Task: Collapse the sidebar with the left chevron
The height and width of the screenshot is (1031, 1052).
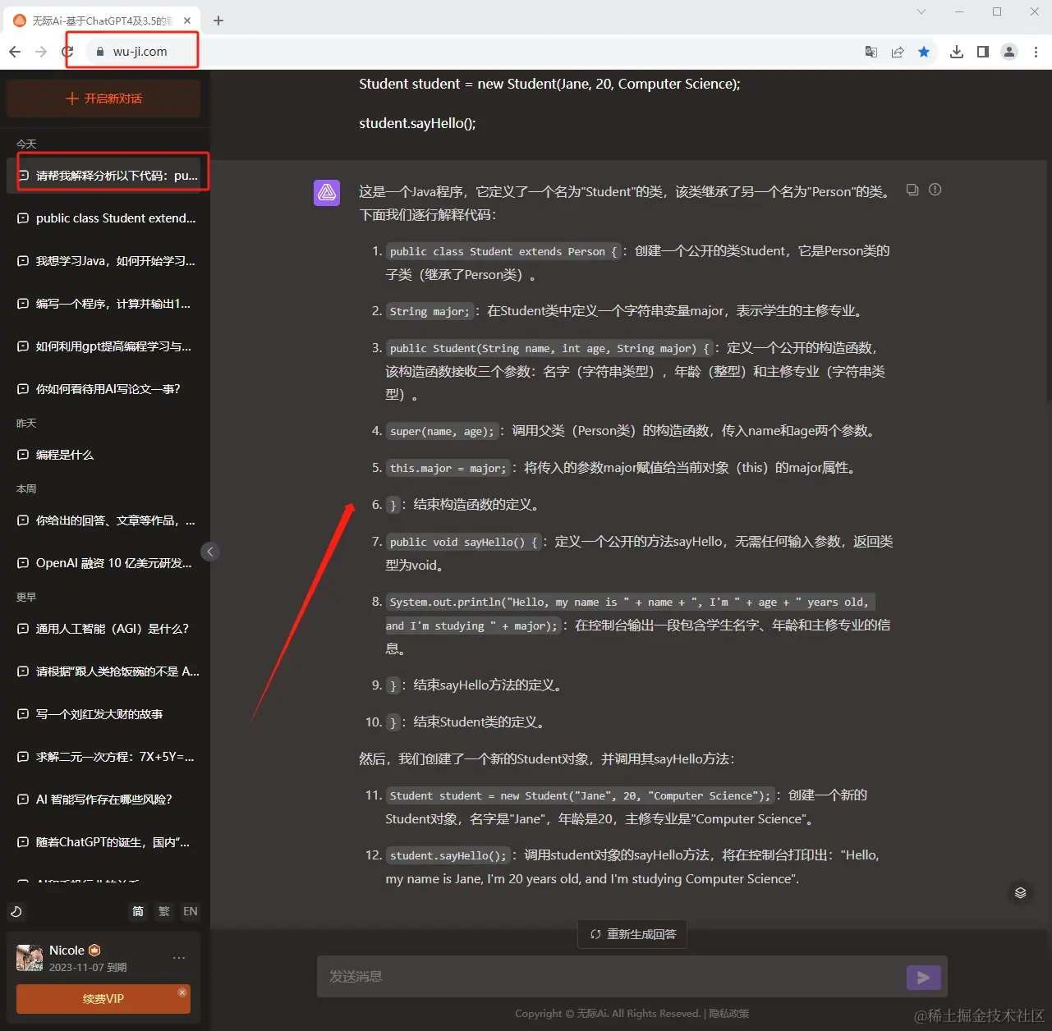Action: (x=210, y=552)
